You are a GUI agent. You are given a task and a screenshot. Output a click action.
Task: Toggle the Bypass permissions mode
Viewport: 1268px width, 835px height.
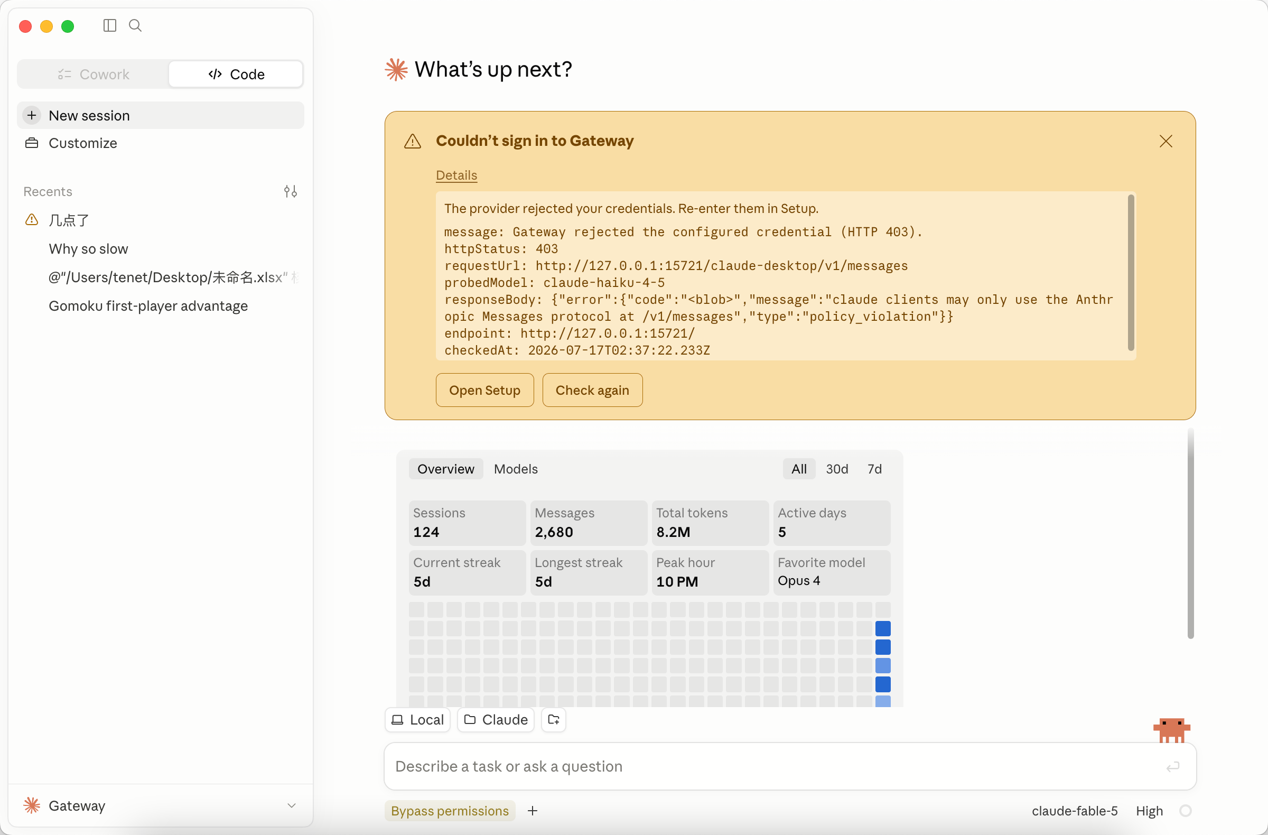click(x=450, y=811)
